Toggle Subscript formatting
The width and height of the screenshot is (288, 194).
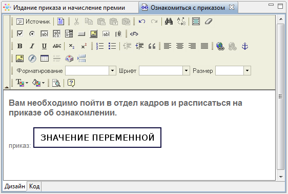71,46
